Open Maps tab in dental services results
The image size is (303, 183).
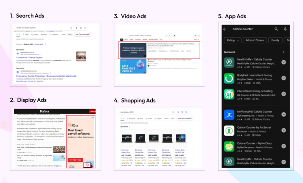(x=26, y=35)
